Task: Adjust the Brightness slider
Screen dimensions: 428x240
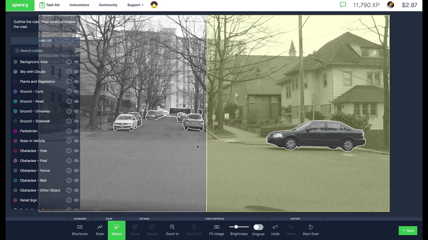Action: tap(239, 227)
